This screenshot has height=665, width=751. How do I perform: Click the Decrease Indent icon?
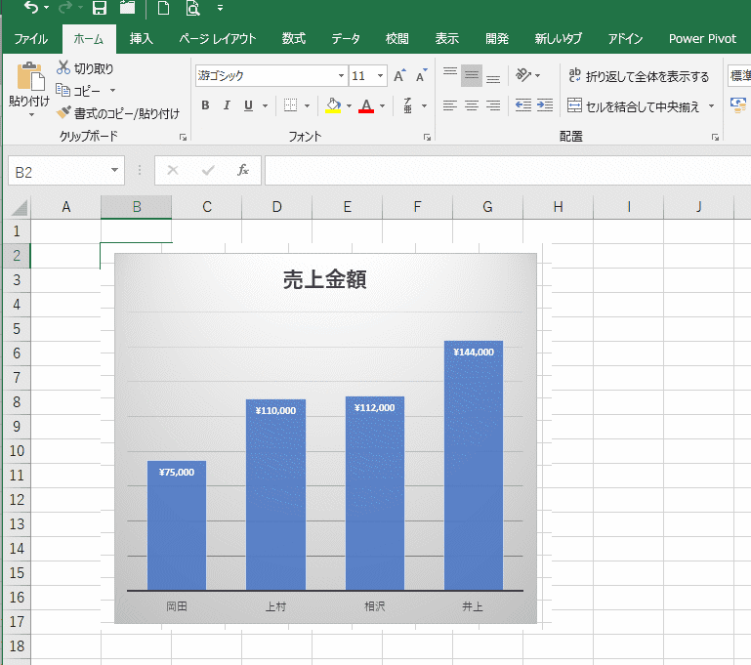click(523, 105)
